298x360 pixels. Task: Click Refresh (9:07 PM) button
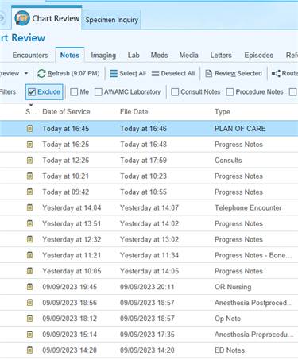coord(68,73)
